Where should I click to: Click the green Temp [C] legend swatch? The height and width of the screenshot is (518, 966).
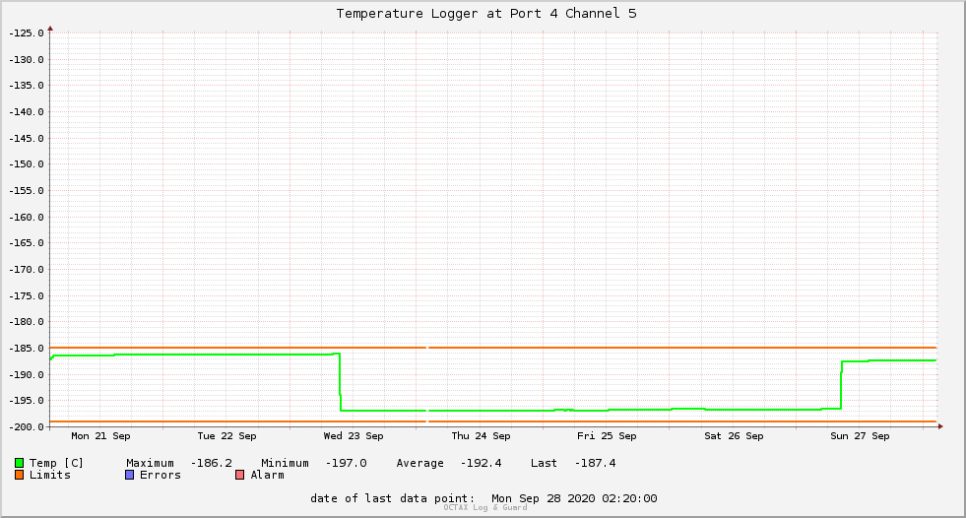[x=19, y=463]
